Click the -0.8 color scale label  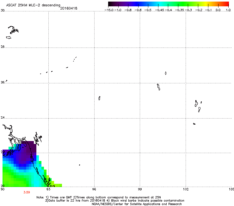(128, 10)
